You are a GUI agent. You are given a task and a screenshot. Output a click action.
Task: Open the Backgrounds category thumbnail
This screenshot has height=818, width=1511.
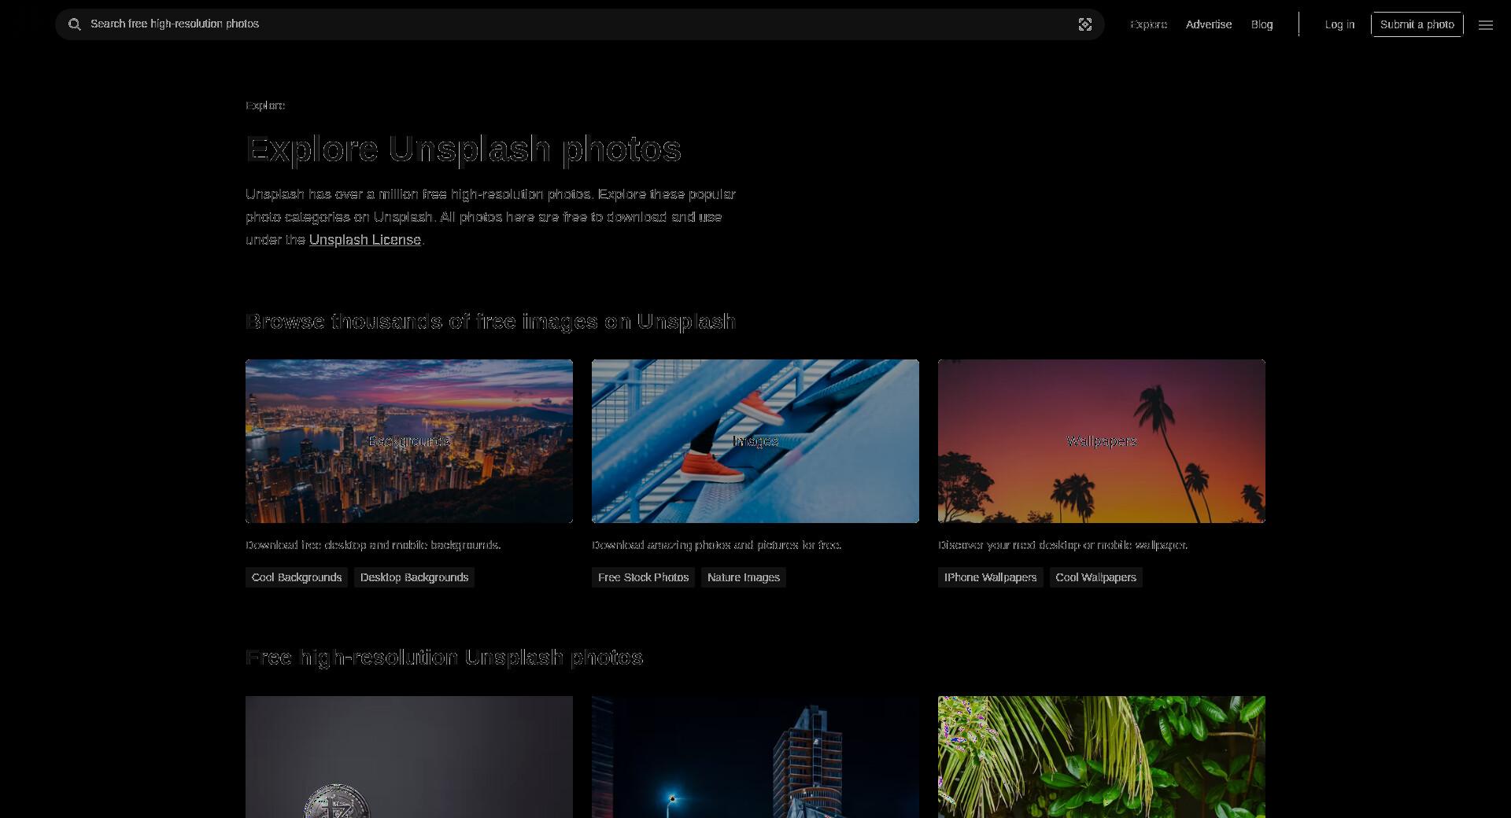click(x=409, y=441)
